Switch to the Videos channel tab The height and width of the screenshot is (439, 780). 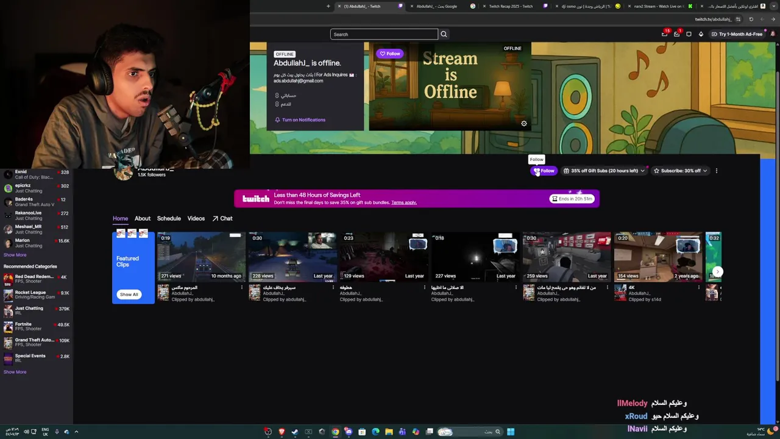pyautogui.click(x=196, y=218)
